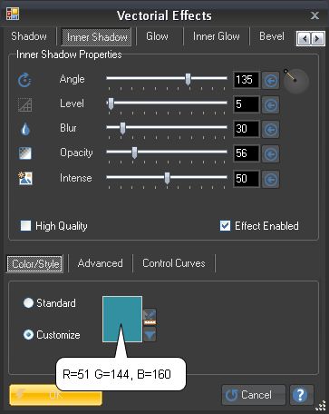Image resolution: width=329 pixels, height=414 pixels.
Task: Click the angle direction dial
Action: 295,81
